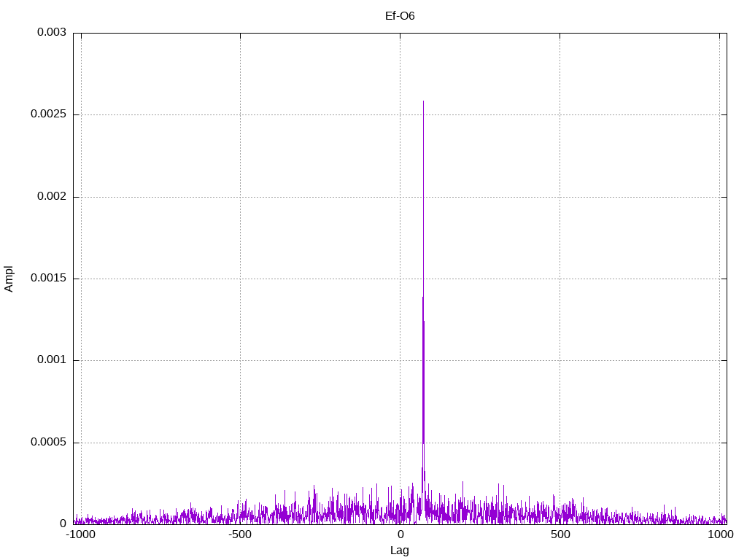Click the 1000 x-axis tick label
Image resolution: width=747 pixels, height=560 pixels.
(720, 534)
